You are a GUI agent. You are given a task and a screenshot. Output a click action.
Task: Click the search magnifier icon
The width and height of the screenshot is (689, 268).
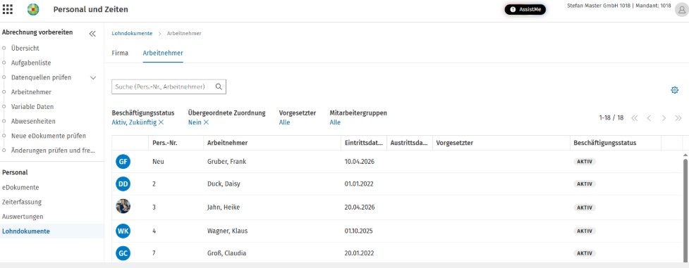tap(219, 87)
